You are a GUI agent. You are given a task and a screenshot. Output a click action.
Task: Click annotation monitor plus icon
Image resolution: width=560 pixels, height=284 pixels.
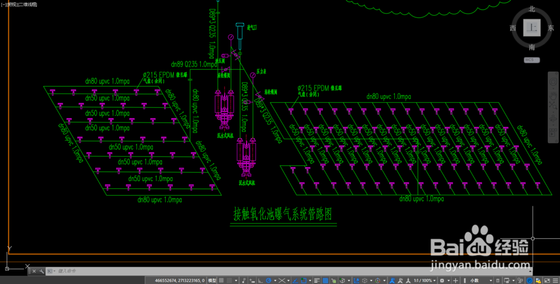[455, 281]
